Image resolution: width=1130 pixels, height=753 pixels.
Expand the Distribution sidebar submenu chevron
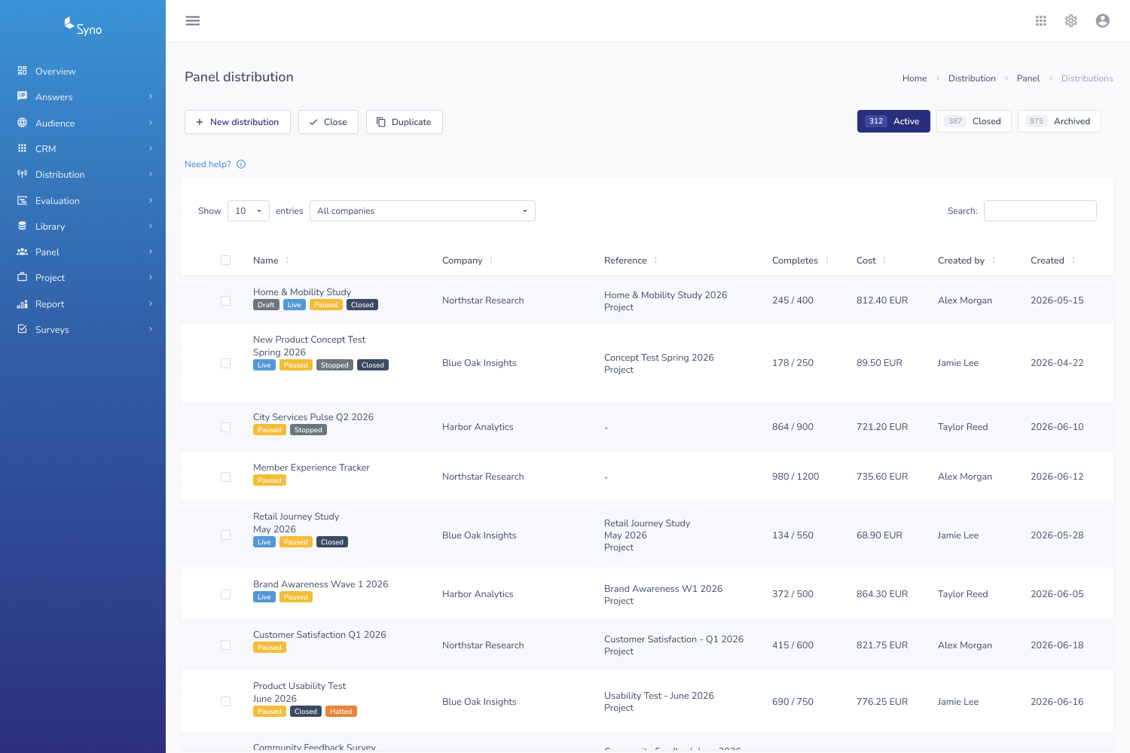click(151, 174)
